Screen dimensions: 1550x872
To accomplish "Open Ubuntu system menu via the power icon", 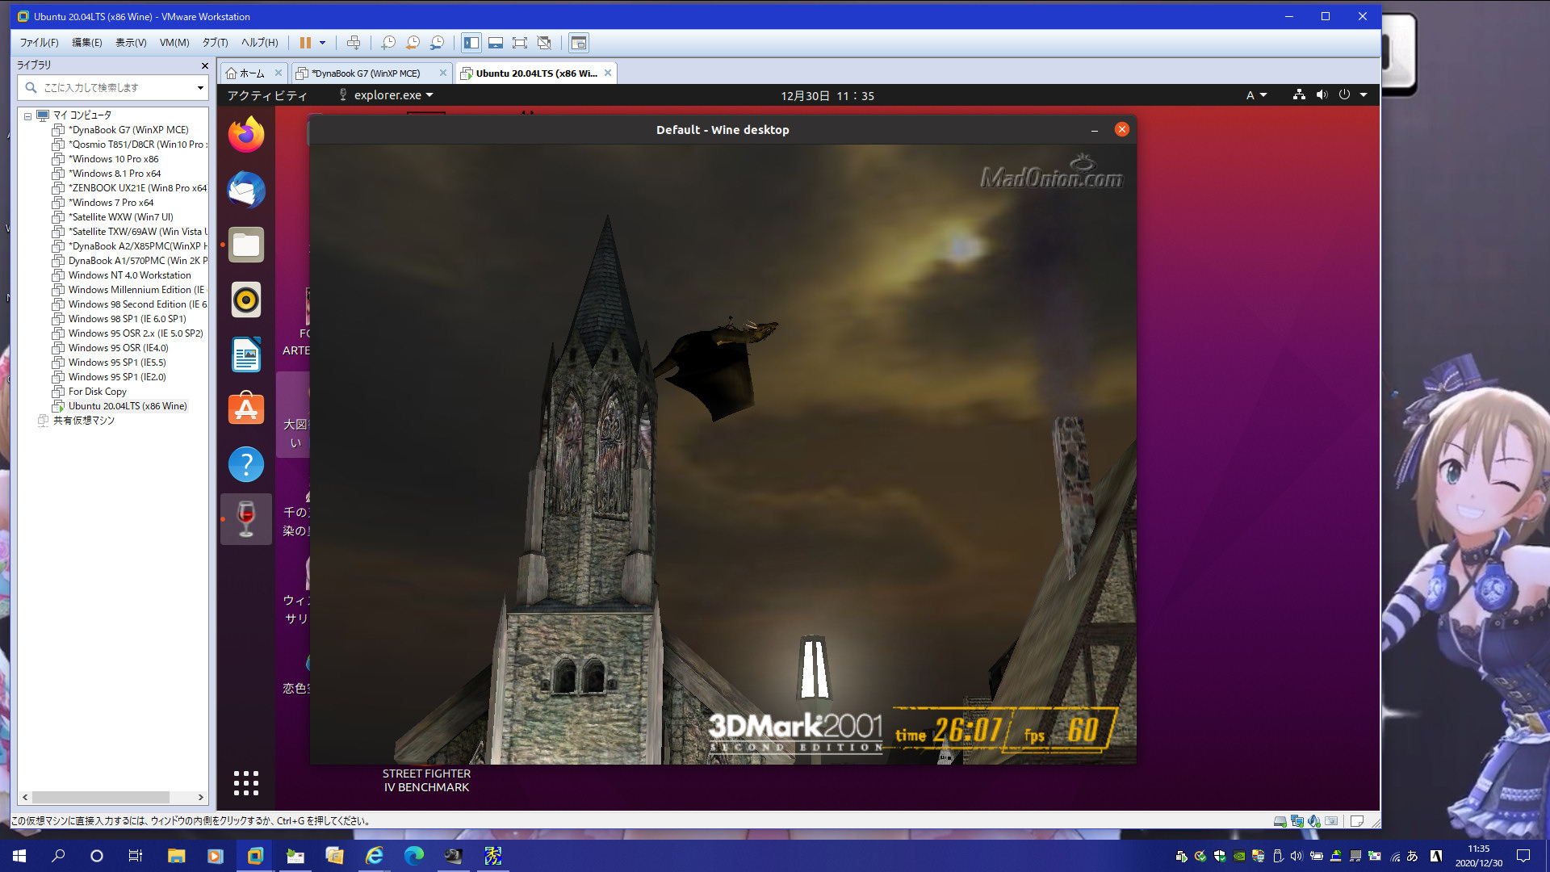I will [1344, 94].
